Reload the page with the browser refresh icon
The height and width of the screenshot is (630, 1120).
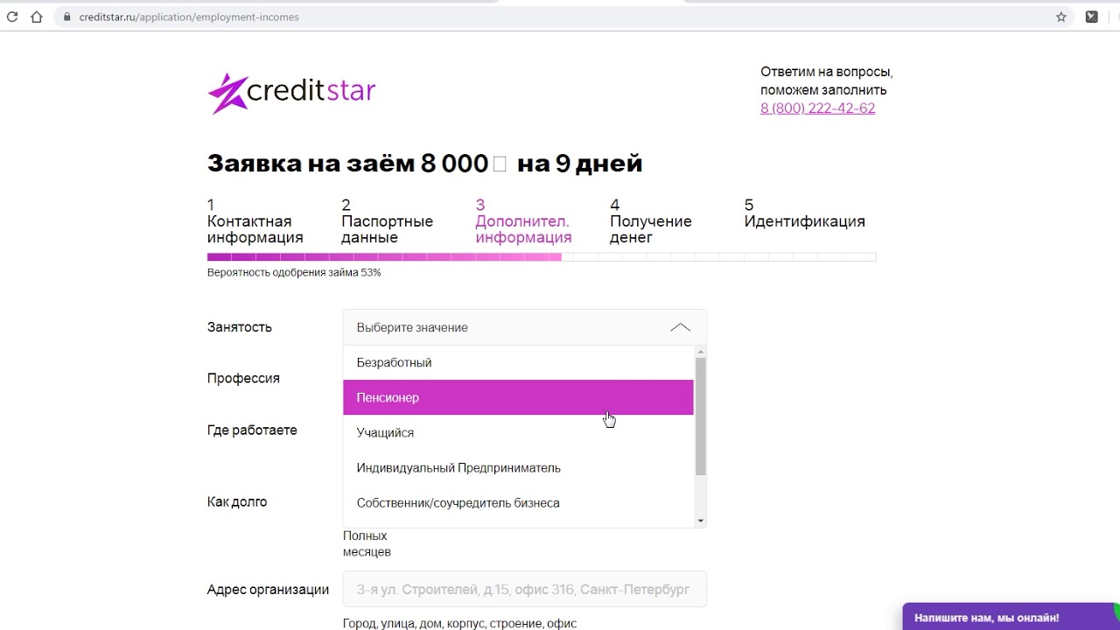[12, 17]
